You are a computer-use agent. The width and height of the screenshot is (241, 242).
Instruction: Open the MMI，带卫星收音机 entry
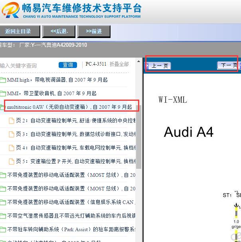[51, 93]
